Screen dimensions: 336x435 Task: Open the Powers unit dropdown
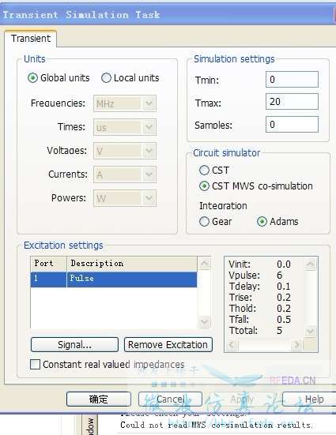pos(125,198)
